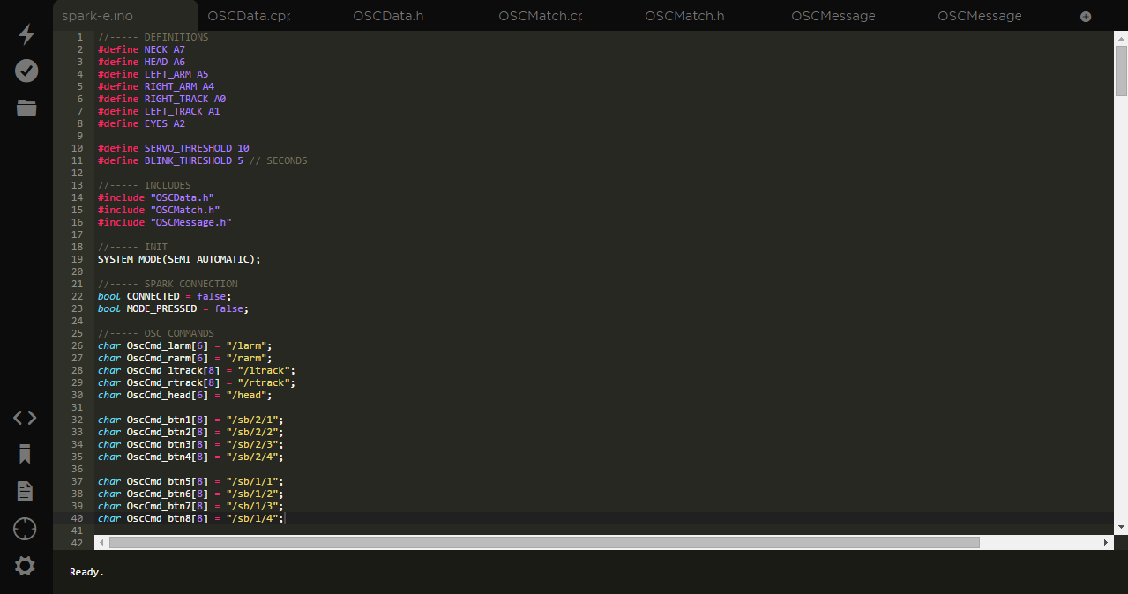Viewport: 1128px width, 594px height.
Task: Open the Code panel angle-brackets icon
Action: coord(25,418)
